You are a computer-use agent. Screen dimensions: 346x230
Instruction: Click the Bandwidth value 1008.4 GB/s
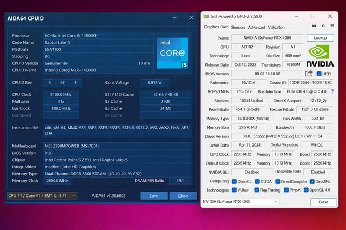tap(315, 127)
